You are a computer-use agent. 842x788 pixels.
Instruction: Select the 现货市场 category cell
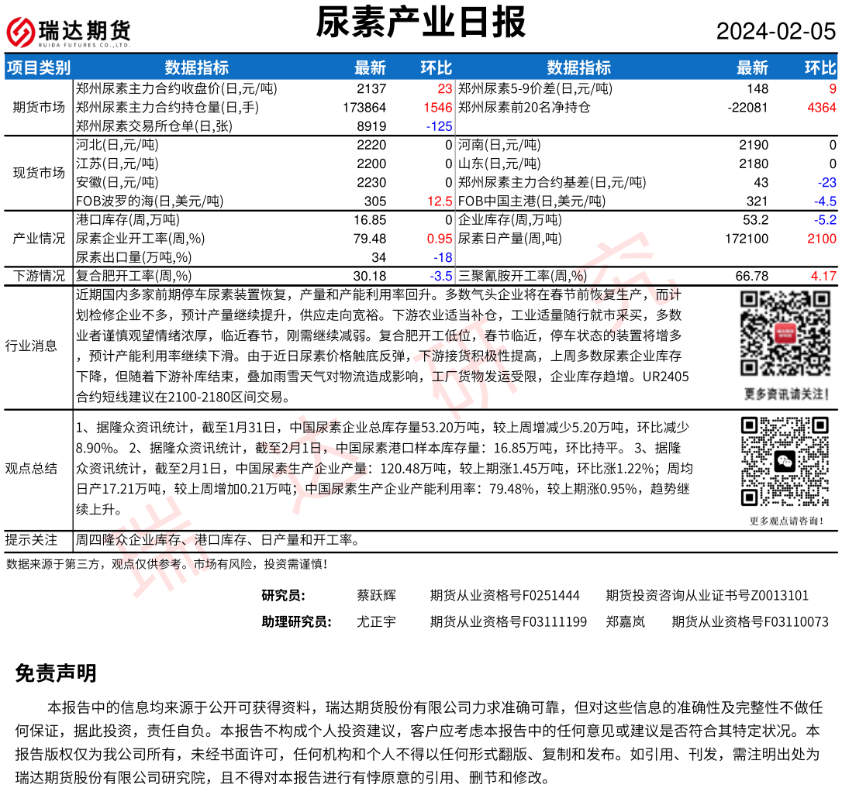point(38,173)
